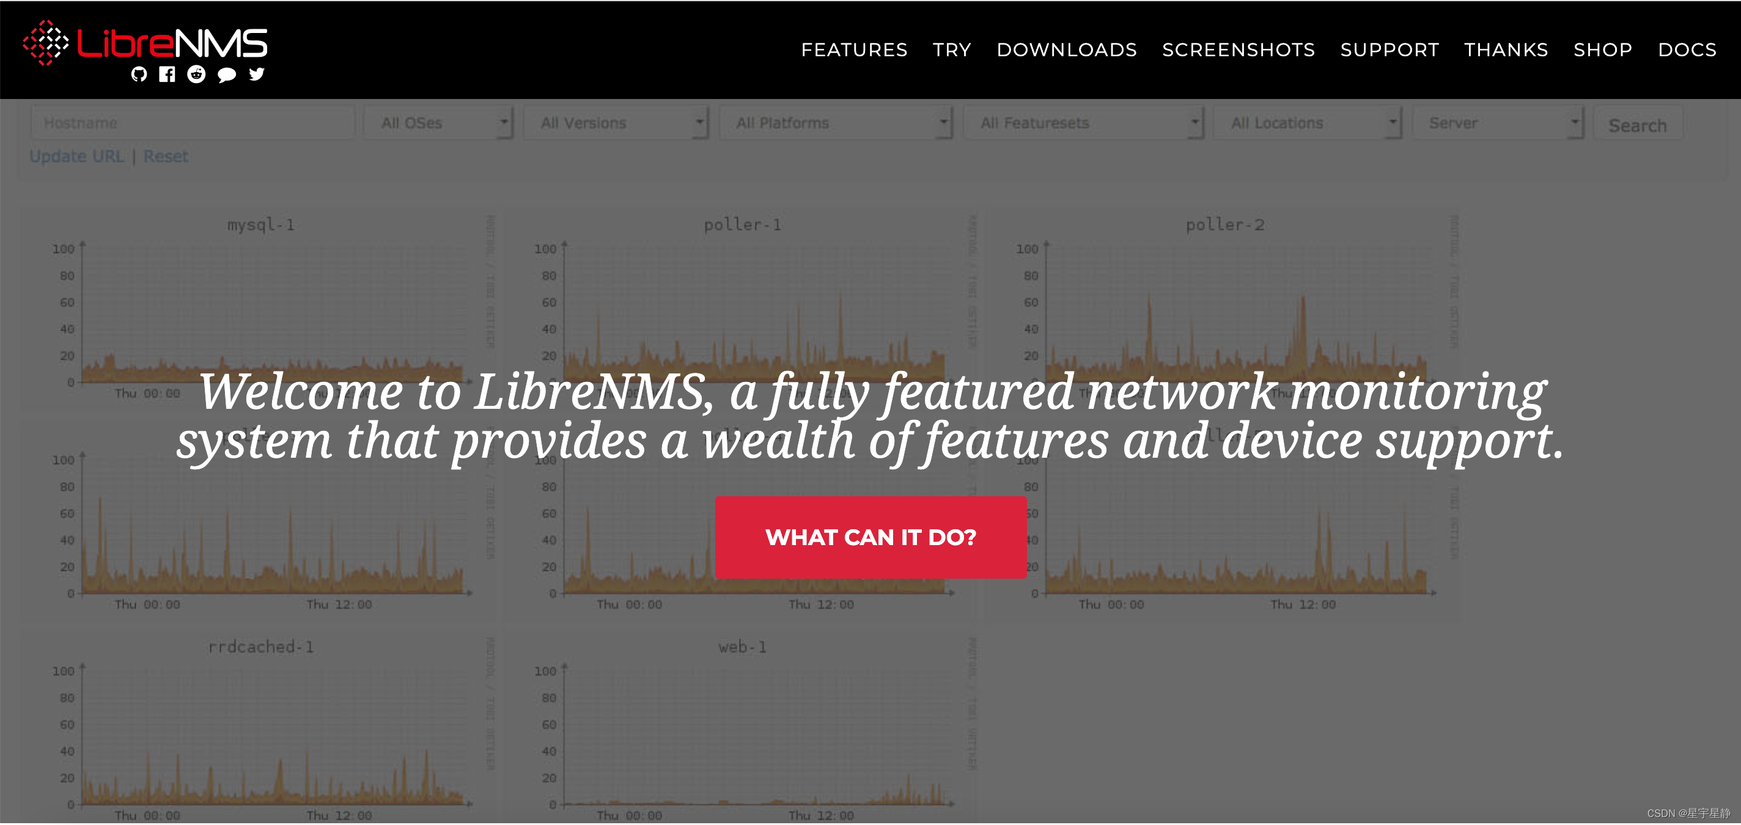
Task: Expand the All OSes dropdown
Action: 439,123
